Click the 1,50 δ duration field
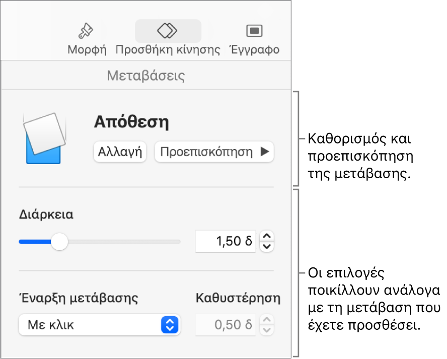This screenshot has width=447, height=359. pos(225,241)
